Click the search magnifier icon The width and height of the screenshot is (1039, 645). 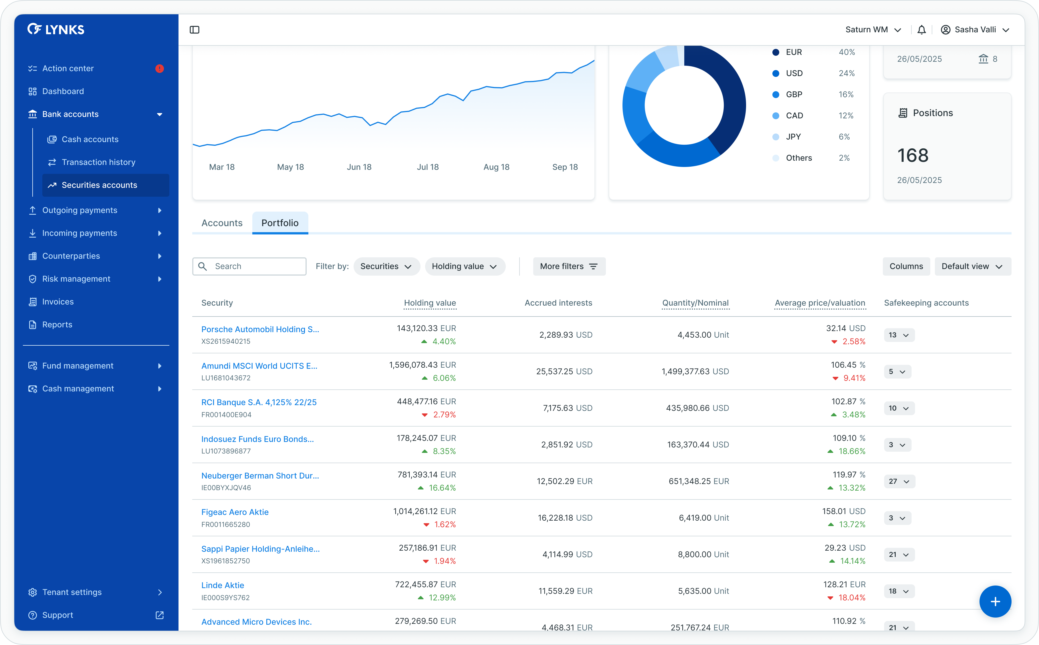pyautogui.click(x=203, y=266)
